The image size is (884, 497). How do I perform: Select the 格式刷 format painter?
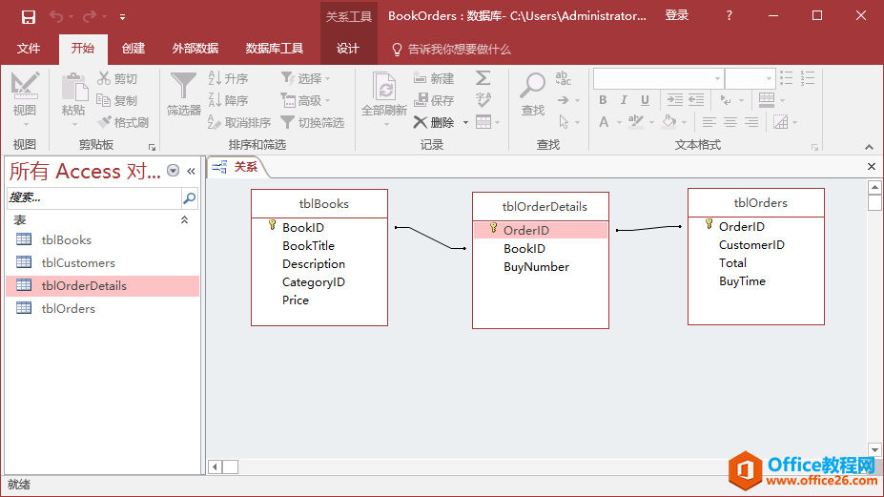click(123, 122)
